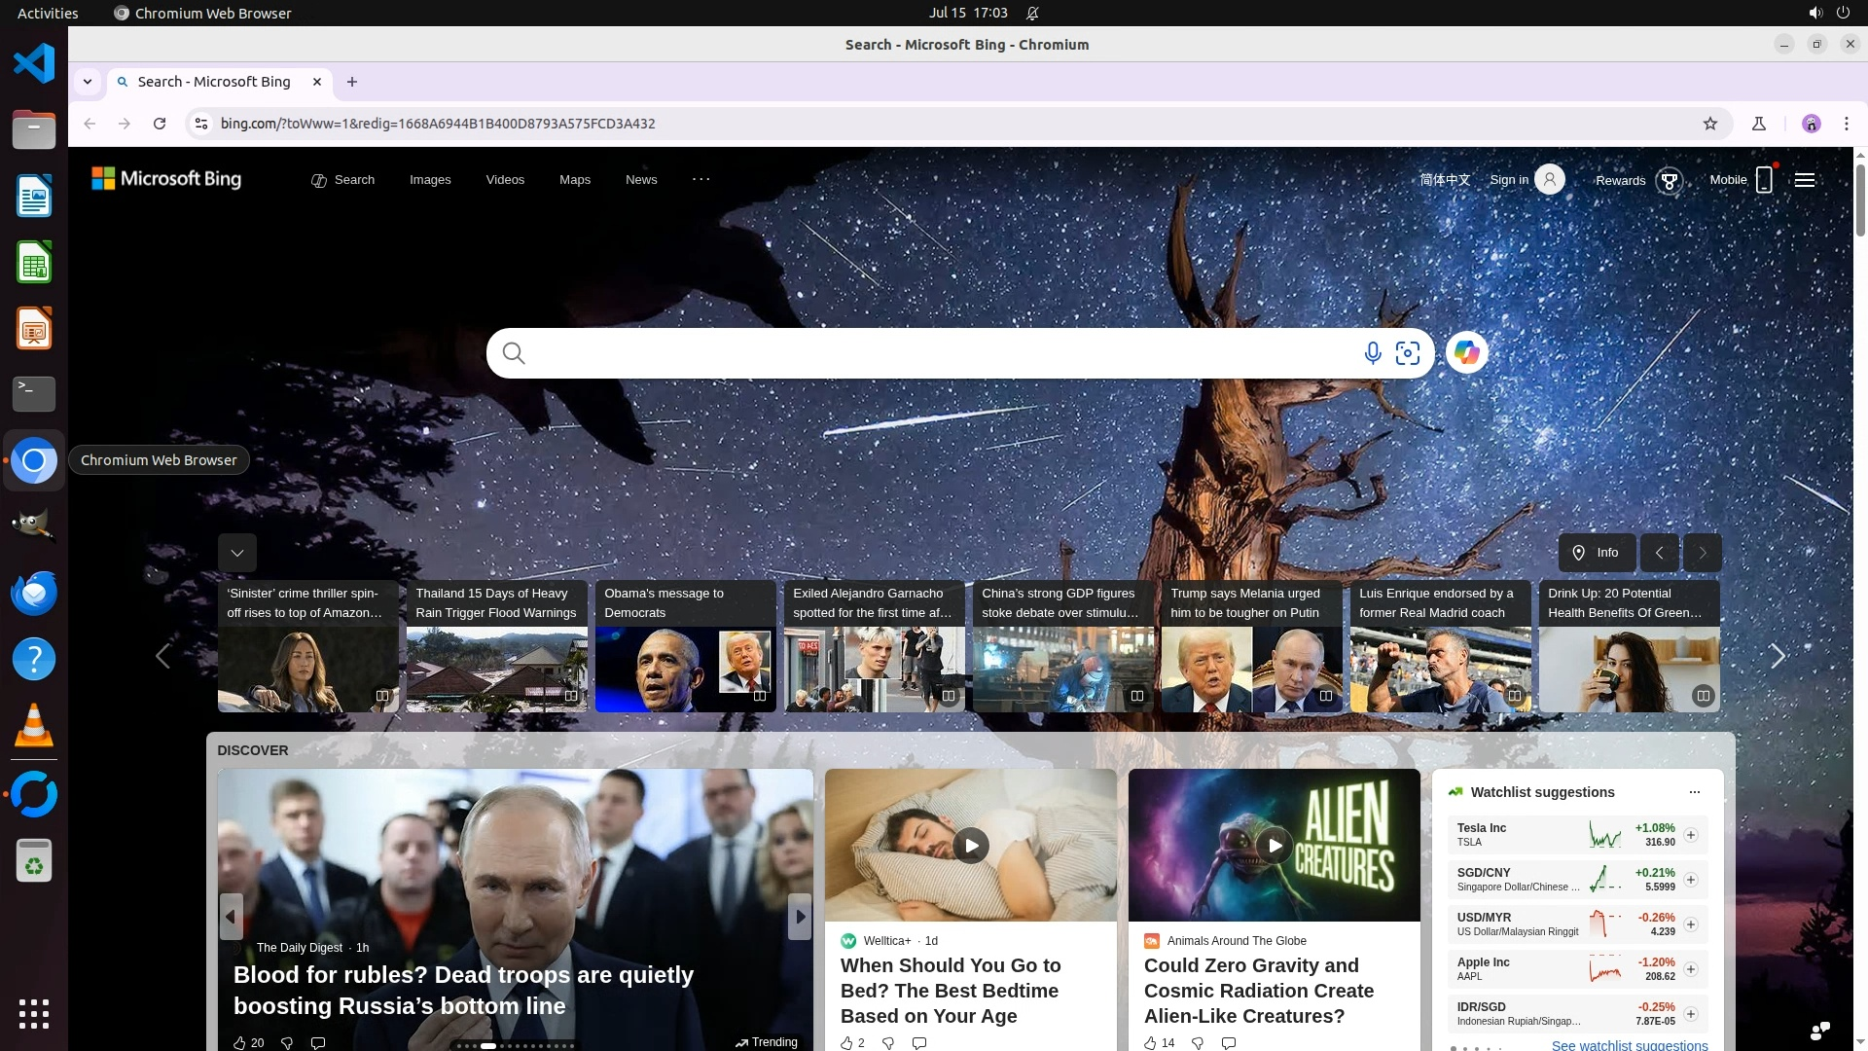The height and width of the screenshot is (1051, 1868).
Task: Bookmark this page with star icon
Action: point(1710,124)
